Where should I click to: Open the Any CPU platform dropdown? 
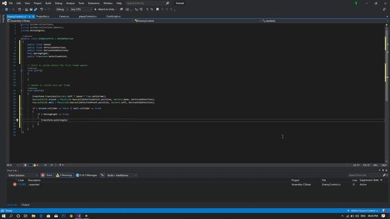point(81,10)
